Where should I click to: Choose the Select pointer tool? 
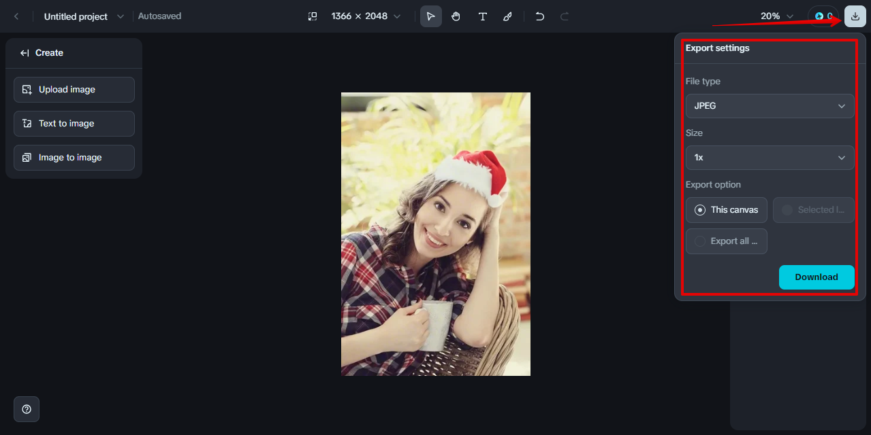pos(430,16)
